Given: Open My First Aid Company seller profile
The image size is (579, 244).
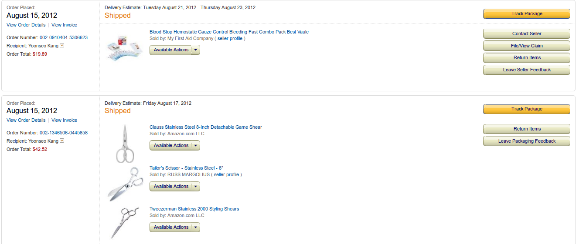Looking at the screenshot, I should click(230, 38).
